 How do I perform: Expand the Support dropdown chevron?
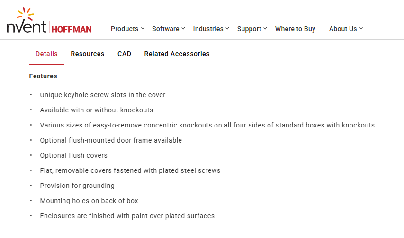[265, 29]
